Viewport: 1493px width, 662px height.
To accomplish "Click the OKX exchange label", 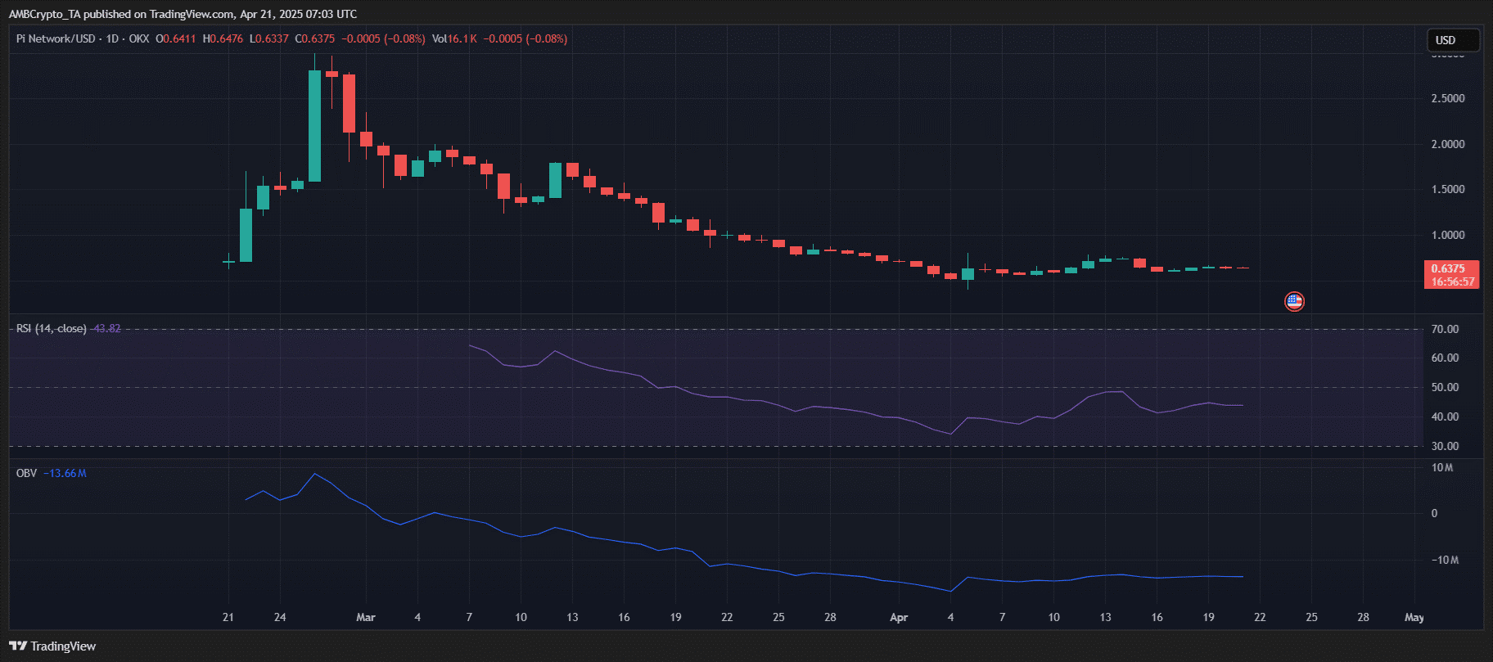I will pos(139,38).
